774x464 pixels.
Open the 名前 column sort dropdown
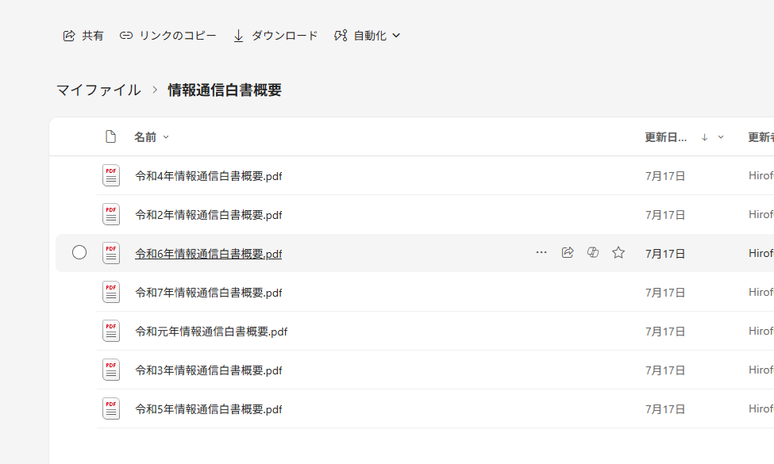coord(166,137)
